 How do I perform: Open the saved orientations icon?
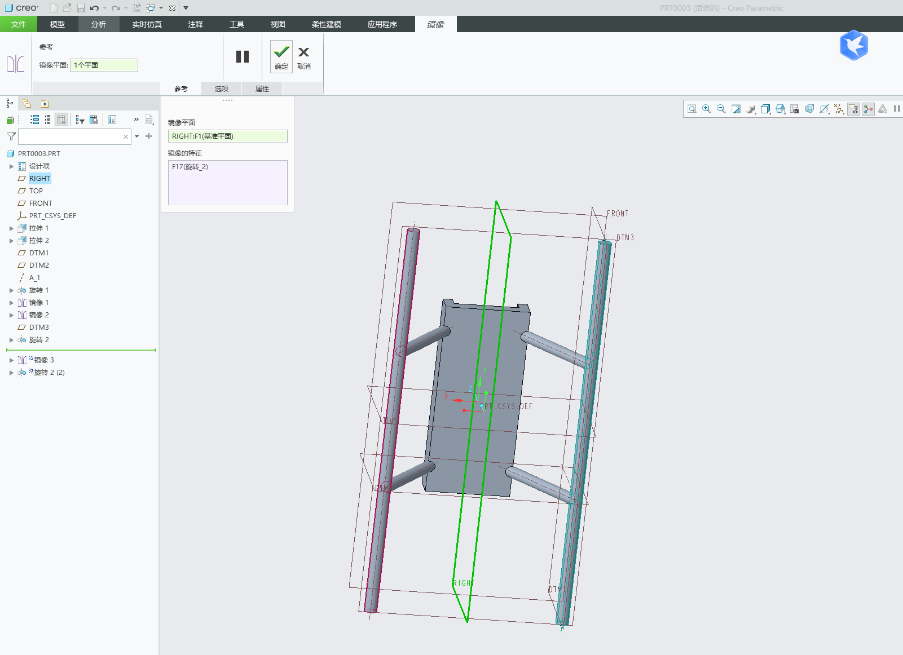780,109
